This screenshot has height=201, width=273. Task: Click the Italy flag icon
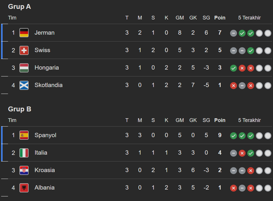pyautogui.click(x=24, y=153)
